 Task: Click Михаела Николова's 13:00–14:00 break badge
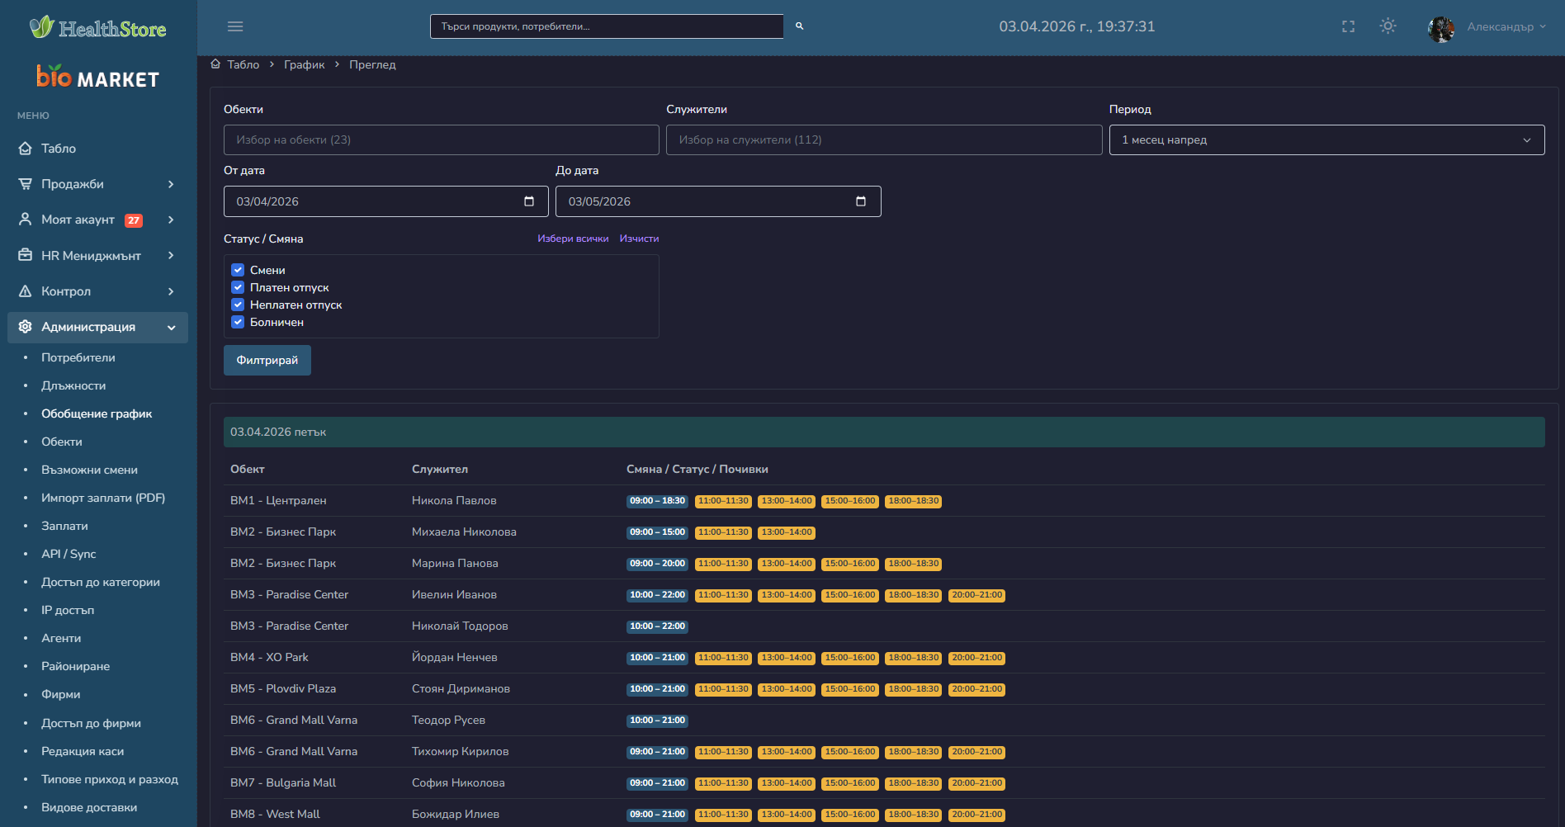(787, 532)
